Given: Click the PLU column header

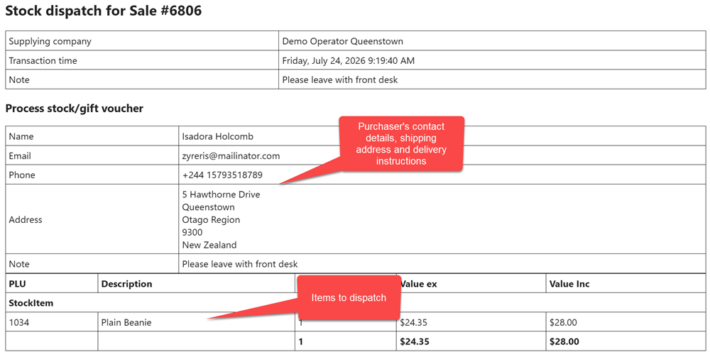Looking at the screenshot, I should [x=17, y=284].
